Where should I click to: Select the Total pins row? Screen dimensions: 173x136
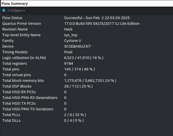click(x=10, y=69)
